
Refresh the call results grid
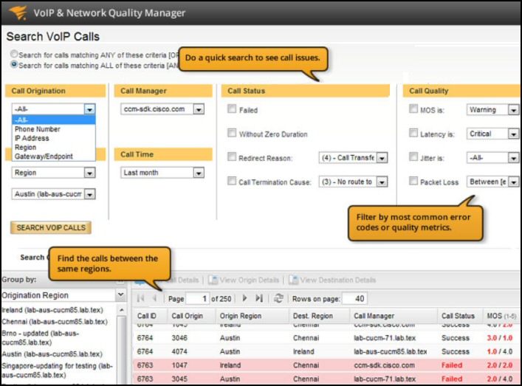click(278, 298)
